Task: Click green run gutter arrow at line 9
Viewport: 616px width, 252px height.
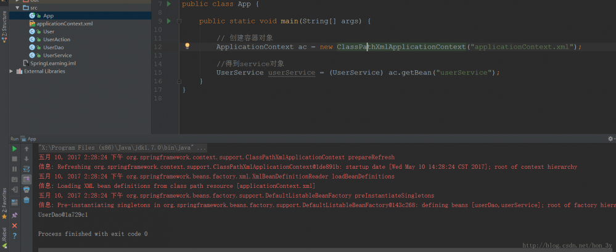Action: coord(169,21)
